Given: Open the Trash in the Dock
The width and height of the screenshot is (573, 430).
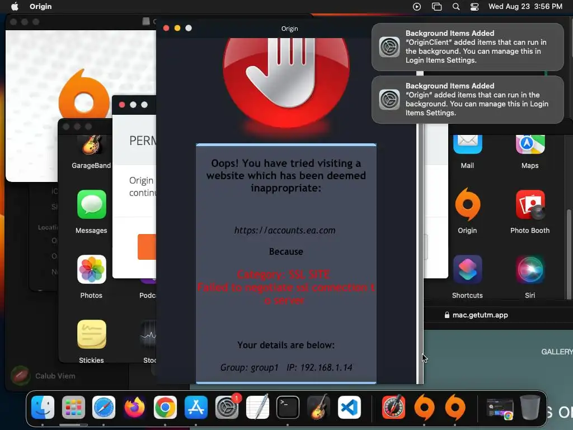Looking at the screenshot, I should [x=530, y=408].
